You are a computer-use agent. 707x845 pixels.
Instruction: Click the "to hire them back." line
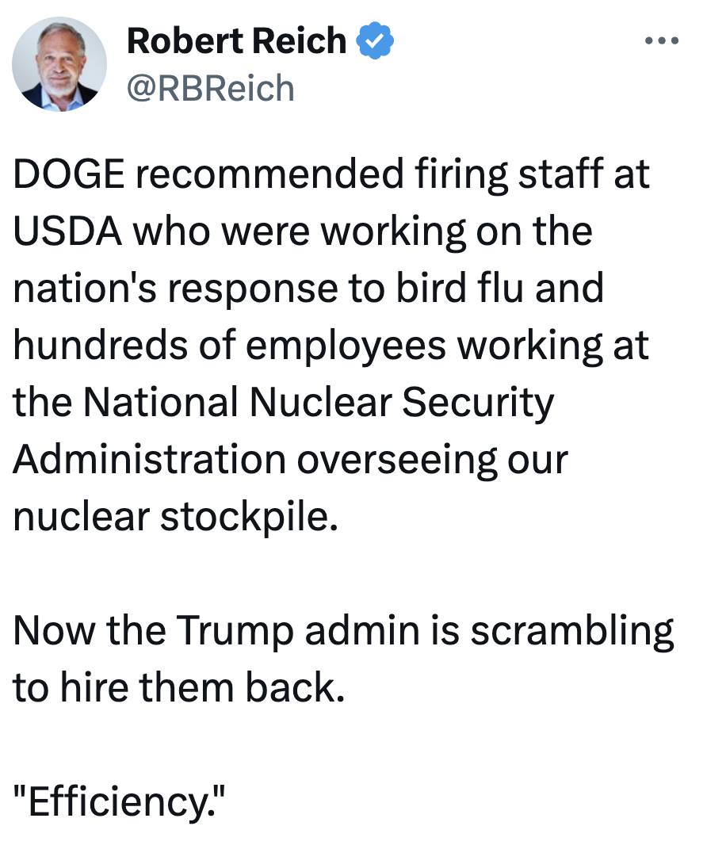click(x=179, y=687)
